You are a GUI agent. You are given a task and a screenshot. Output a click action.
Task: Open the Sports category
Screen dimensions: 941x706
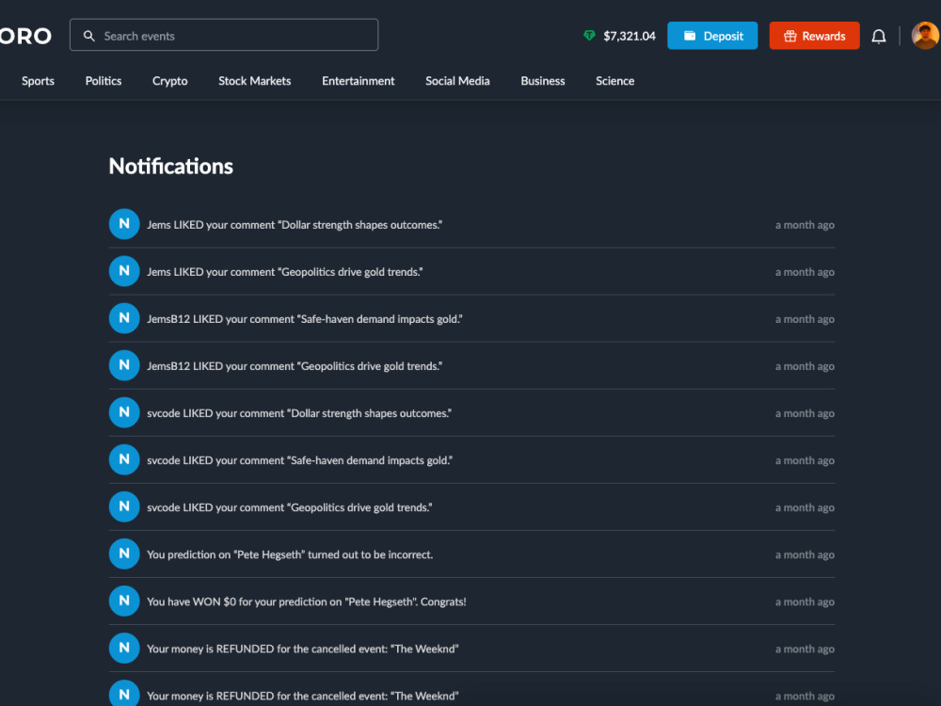(38, 80)
